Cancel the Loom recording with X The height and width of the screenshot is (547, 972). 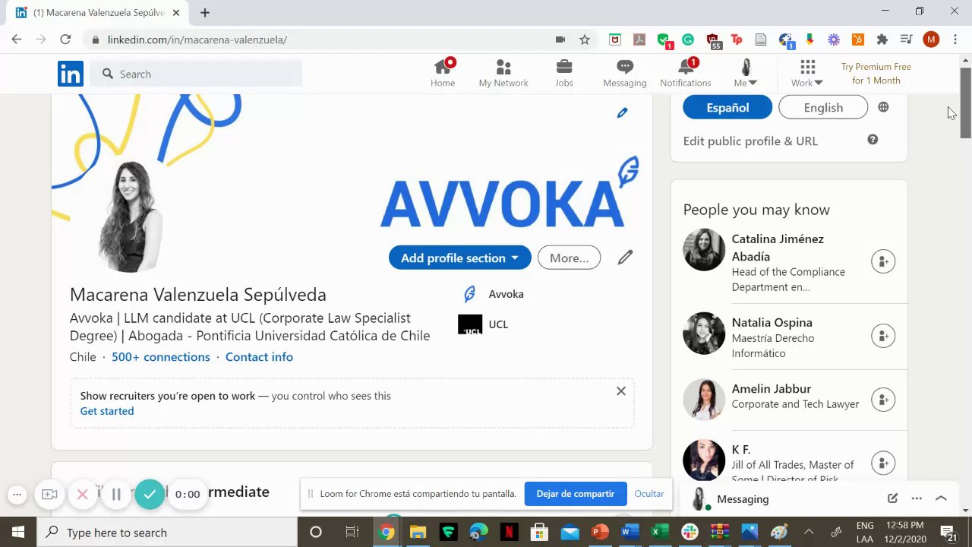(83, 495)
